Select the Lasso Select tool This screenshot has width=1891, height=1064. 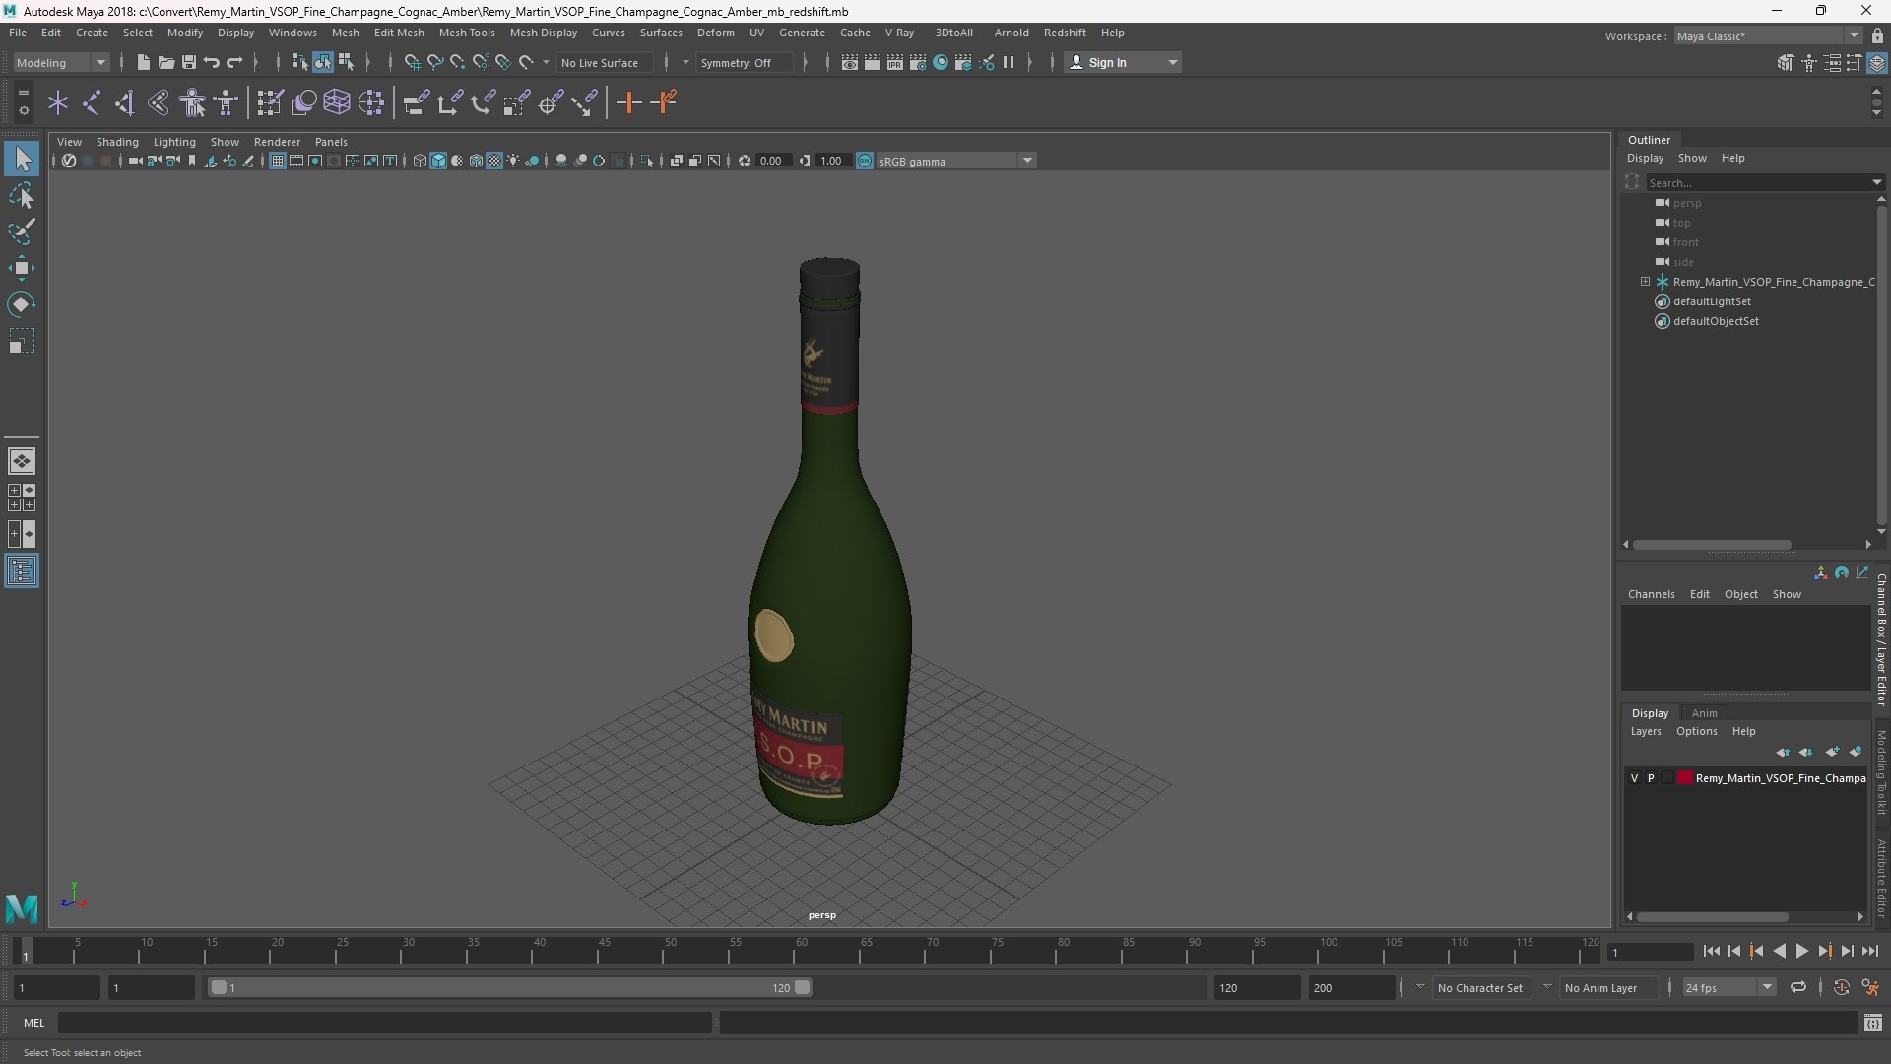22,196
